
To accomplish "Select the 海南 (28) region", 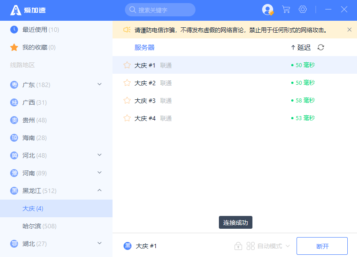I will (x=56, y=138).
